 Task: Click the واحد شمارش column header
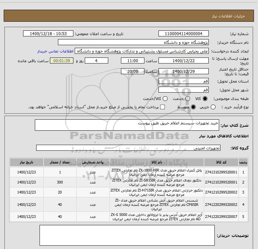click(x=93, y=162)
